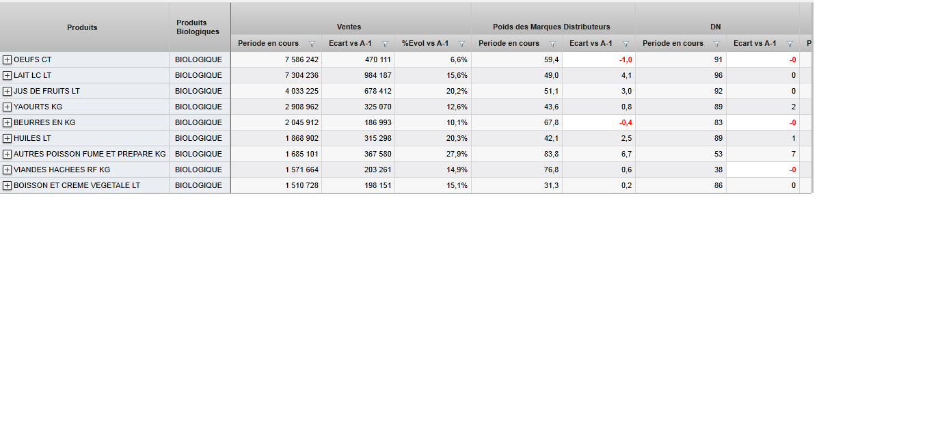This screenshot has height=430, width=942.
Task: Click the DN value 38
Action: tap(718, 170)
